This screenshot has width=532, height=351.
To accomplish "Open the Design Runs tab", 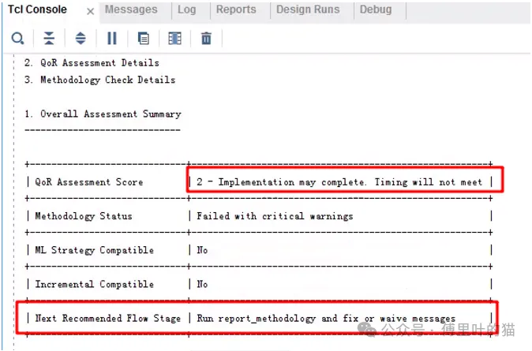I will pyautogui.click(x=308, y=10).
